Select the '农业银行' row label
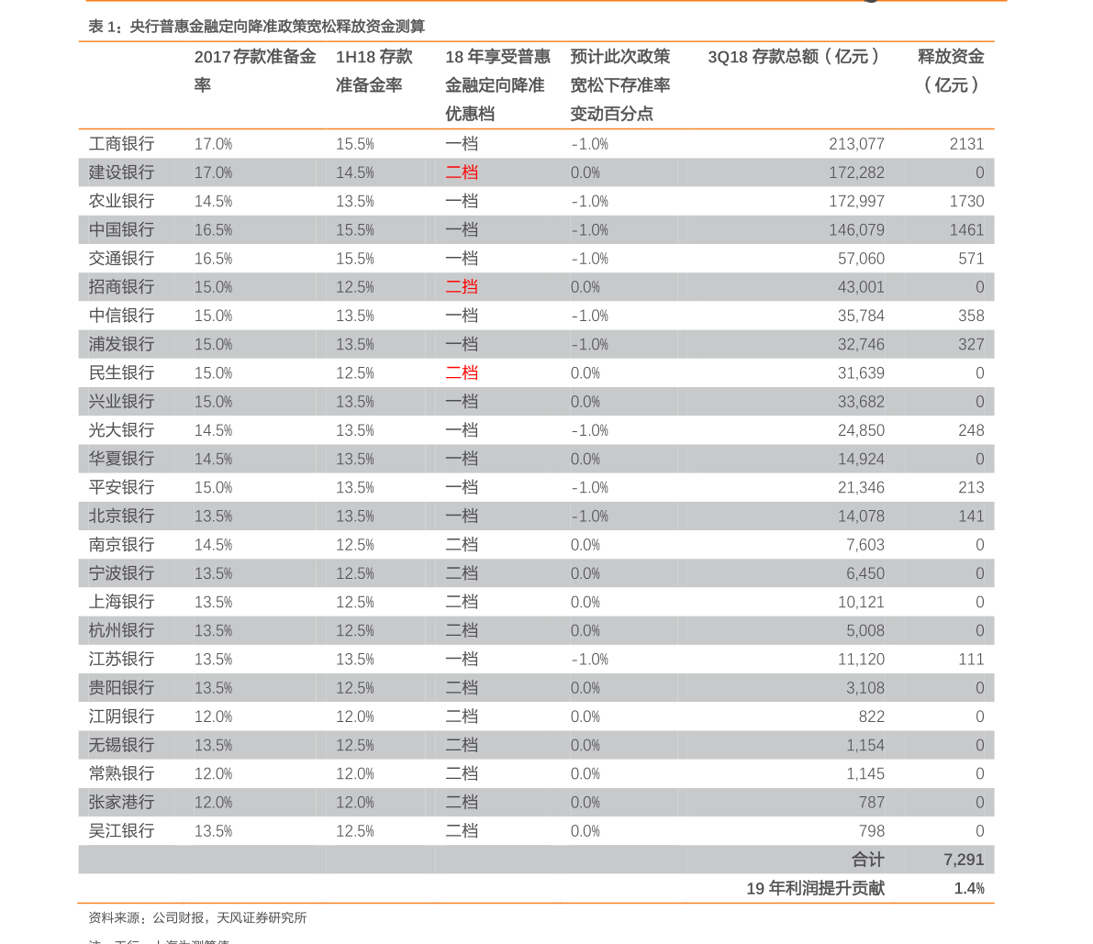 (x=121, y=201)
